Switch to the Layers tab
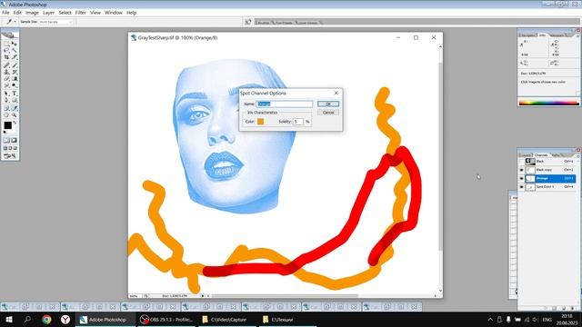Image resolution: width=582 pixels, height=327 pixels. [x=526, y=155]
